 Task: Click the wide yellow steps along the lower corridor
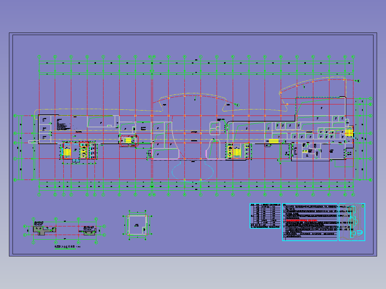point(274,141)
